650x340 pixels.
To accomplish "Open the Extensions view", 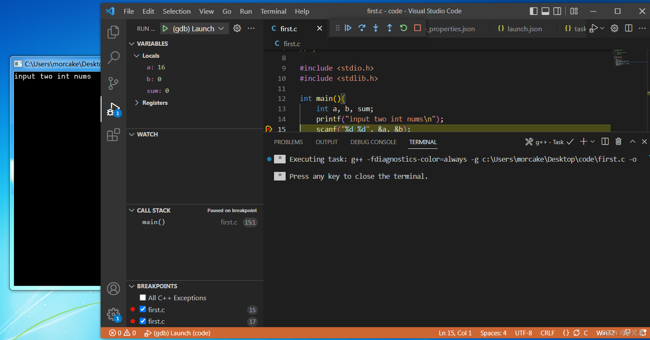I will coord(113,135).
